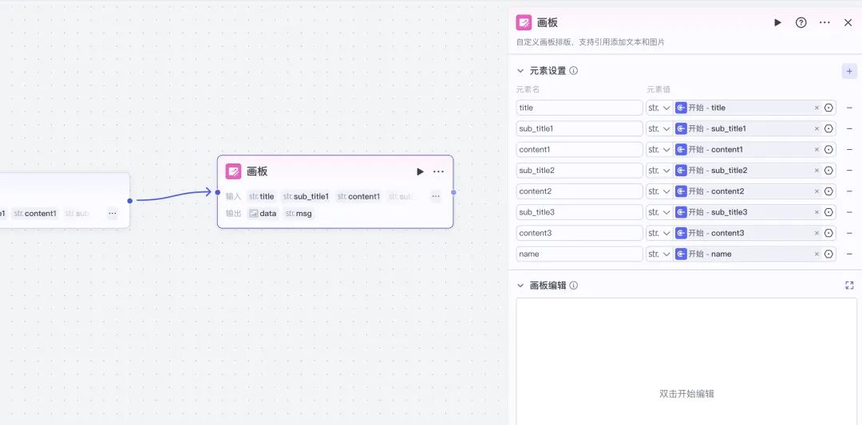Remove the name element row
The width and height of the screenshot is (862, 425).
click(x=849, y=254)
